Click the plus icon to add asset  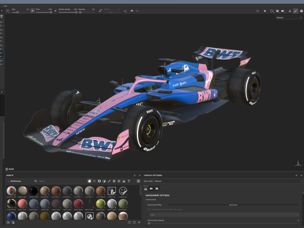(139, 222)
